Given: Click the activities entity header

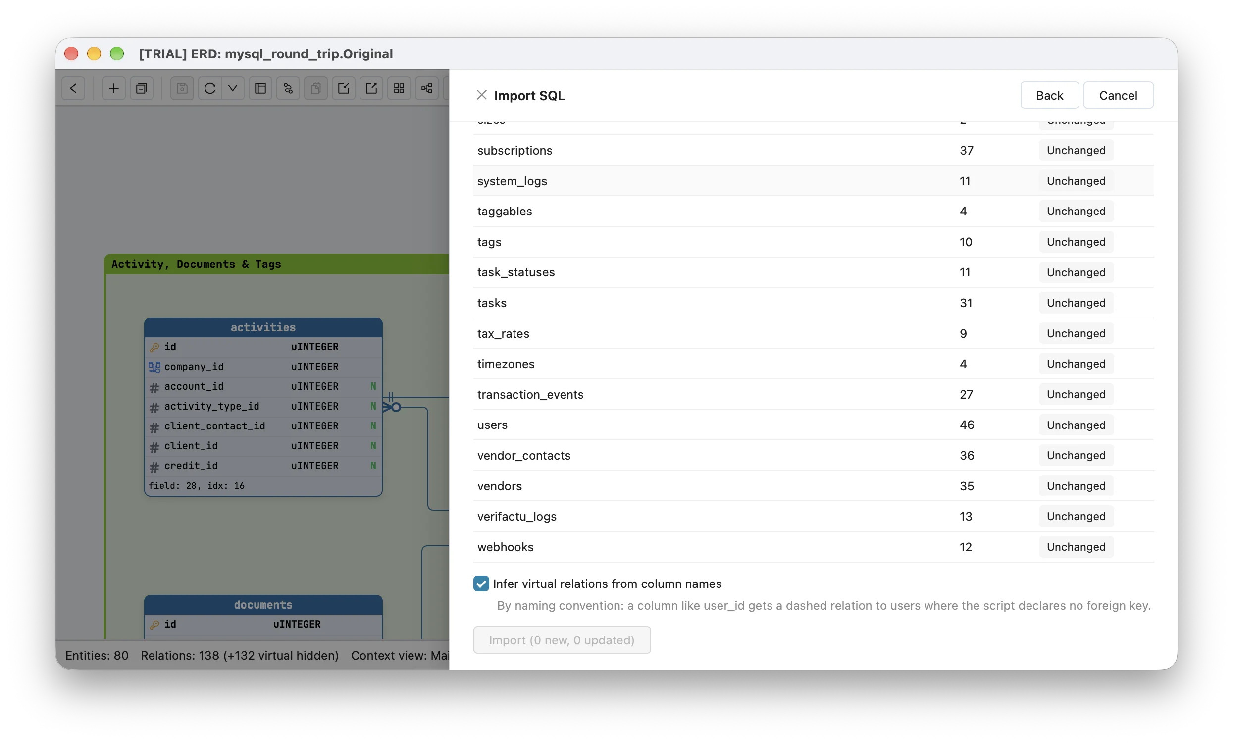Looking at the screenshot, I should click(263, 327).
